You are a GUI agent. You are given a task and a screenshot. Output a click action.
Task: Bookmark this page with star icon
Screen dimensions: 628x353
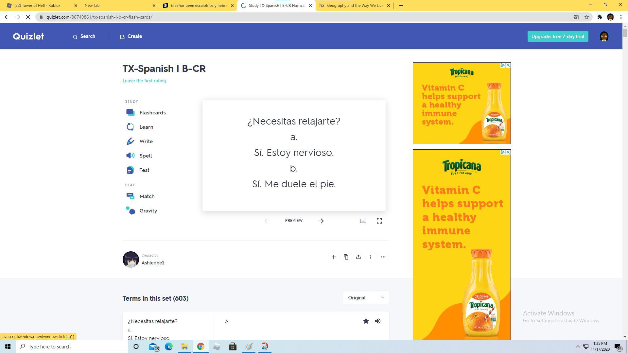(x=586, y=17)
